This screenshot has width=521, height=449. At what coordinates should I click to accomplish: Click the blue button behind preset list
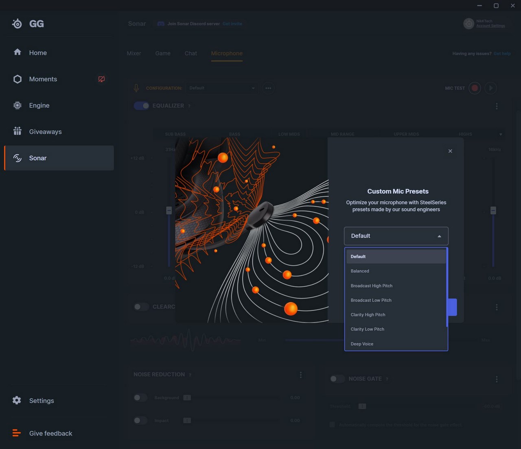click(452, 307)
